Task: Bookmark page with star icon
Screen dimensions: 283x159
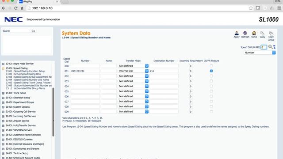Action: (251, 8)
